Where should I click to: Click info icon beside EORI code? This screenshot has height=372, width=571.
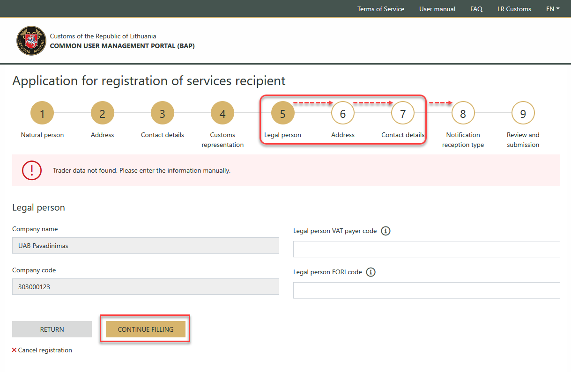(x=371, y=272)
